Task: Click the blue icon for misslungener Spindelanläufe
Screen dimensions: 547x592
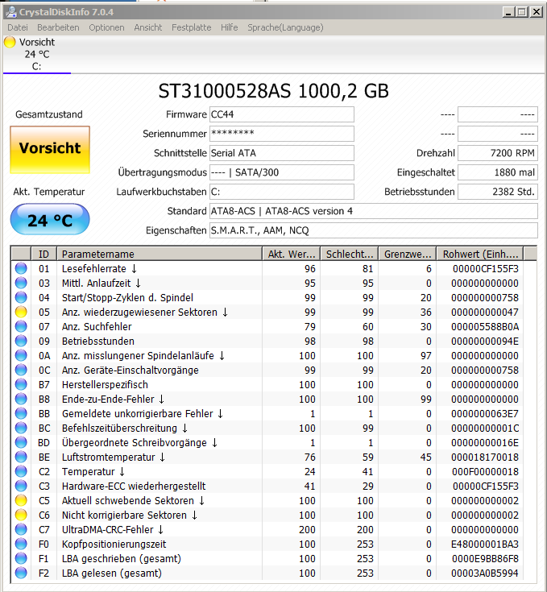Action: [21, 355]
